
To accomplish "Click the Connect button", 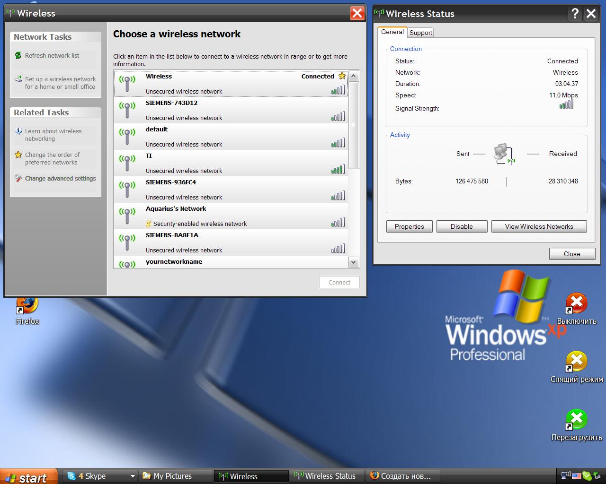I will coord(339,282).
